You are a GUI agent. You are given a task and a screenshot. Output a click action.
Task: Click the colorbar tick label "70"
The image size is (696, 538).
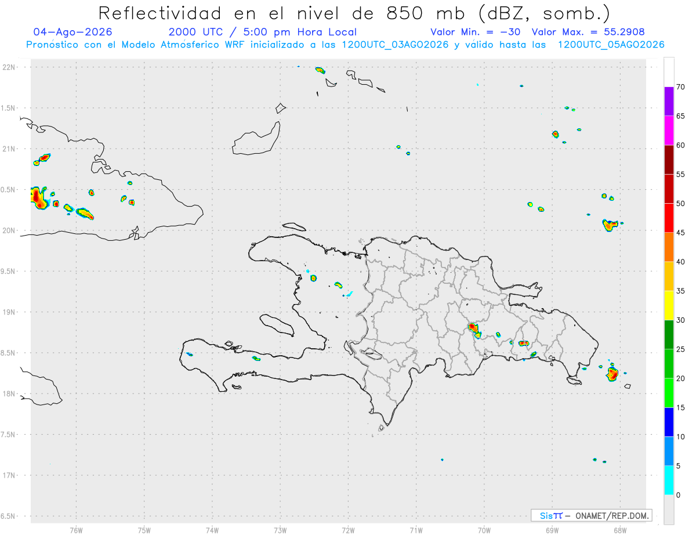(x=681, y=87)
